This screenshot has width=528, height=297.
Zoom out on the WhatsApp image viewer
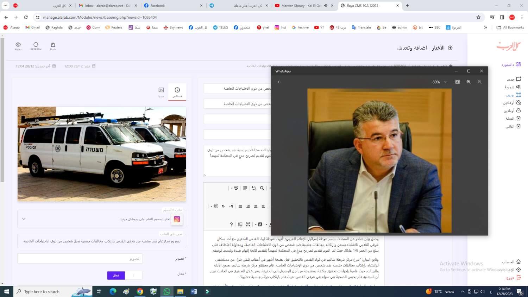(x=479, y=82)
